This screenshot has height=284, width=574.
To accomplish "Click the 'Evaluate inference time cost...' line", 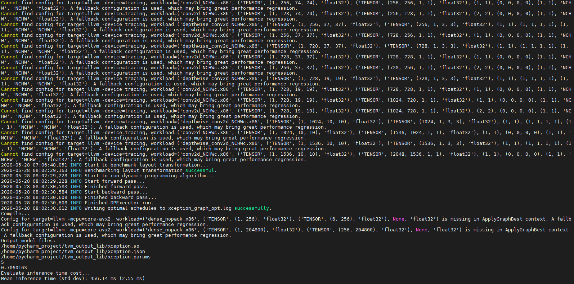I will coord(45,273).
